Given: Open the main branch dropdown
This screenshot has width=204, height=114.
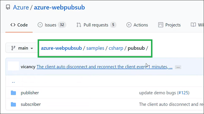Looking at the screenshot, I should [x=22, y=48].
